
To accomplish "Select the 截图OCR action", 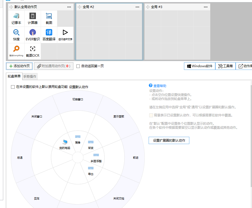I will (33, 51).
